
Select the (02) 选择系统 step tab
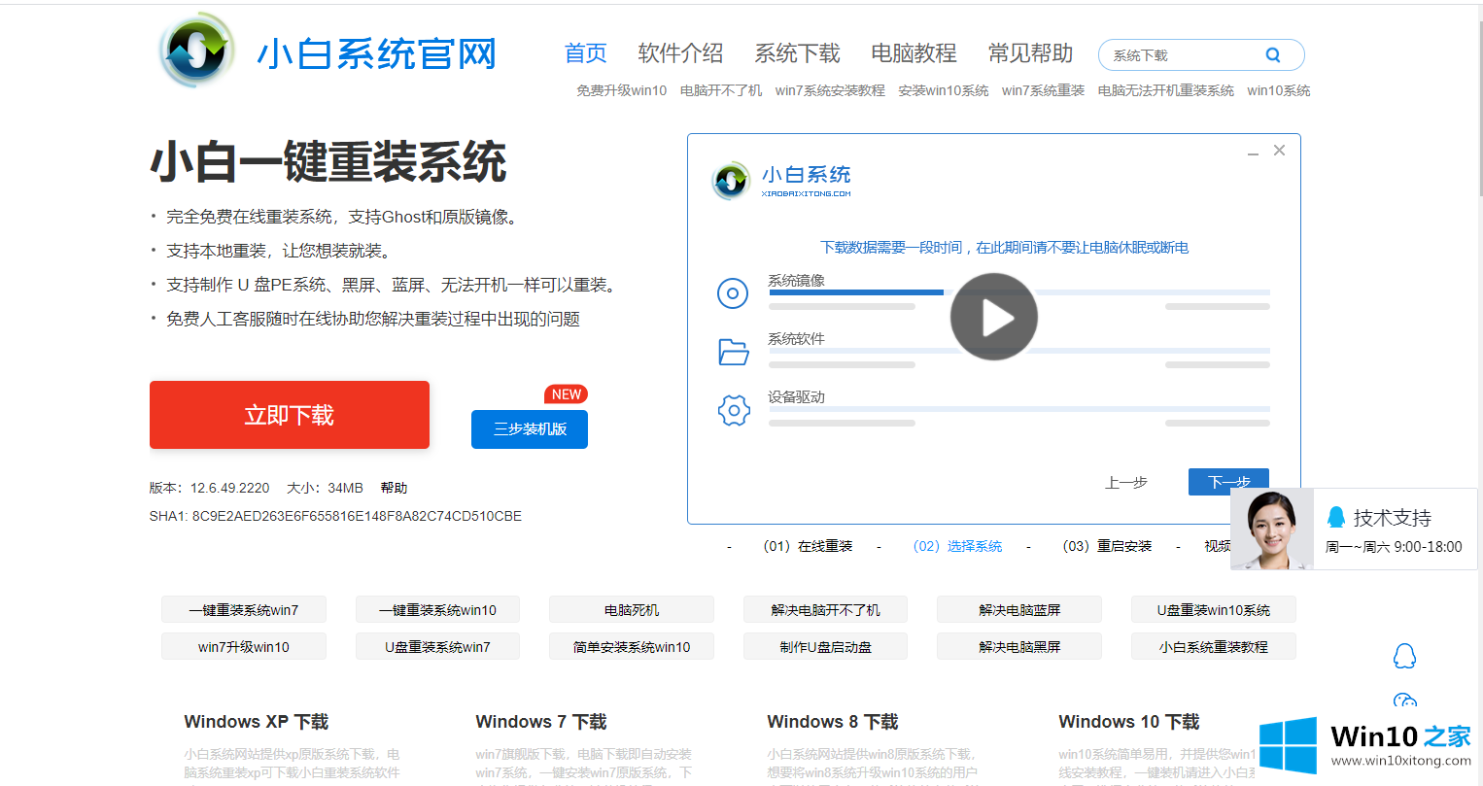[x=958, y=546]
